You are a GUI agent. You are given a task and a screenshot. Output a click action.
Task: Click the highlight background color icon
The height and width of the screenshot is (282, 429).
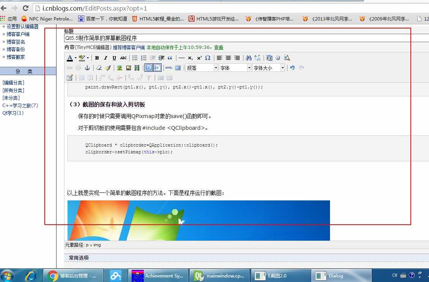coord(82,58)
